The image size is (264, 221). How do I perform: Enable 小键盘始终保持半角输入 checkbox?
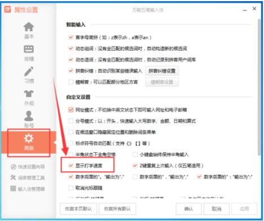click(x=135, y=154)
